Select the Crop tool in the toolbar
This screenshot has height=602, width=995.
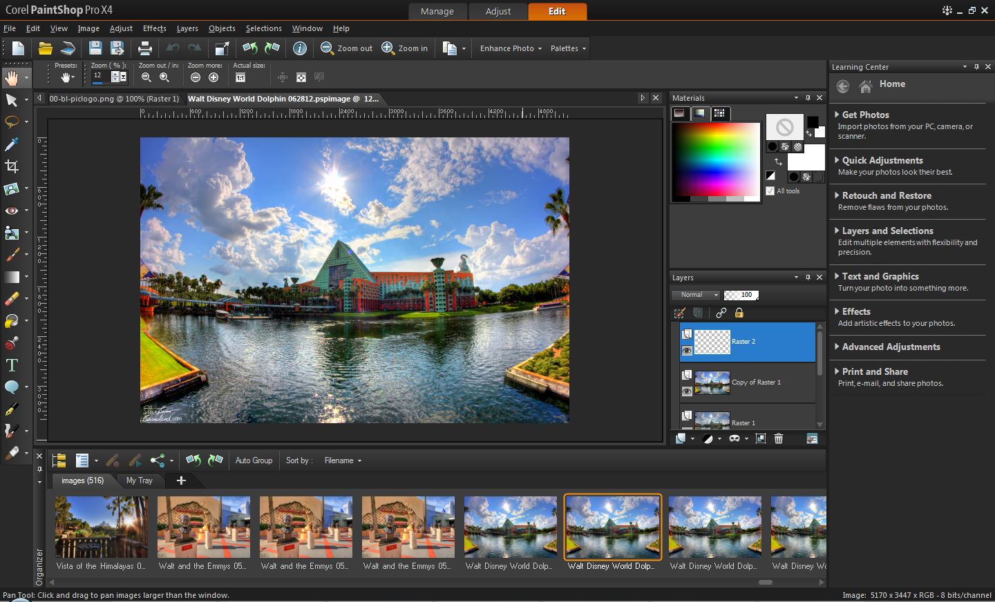point(12,166)
